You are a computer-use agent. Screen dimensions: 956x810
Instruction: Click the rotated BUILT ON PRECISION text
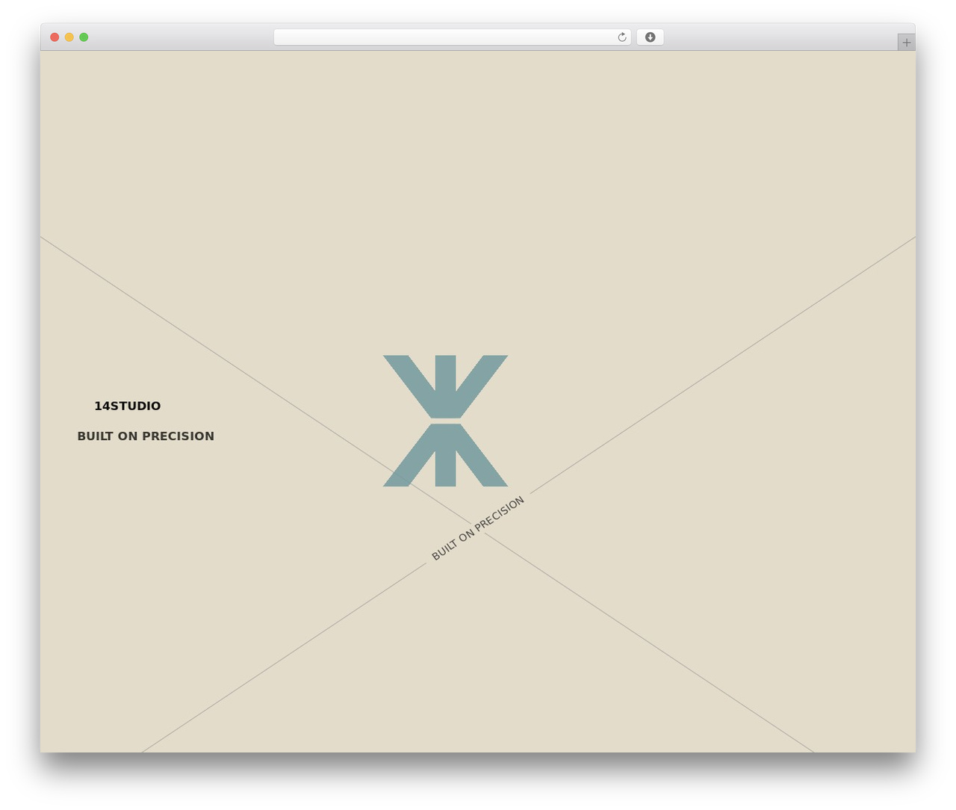478,528
